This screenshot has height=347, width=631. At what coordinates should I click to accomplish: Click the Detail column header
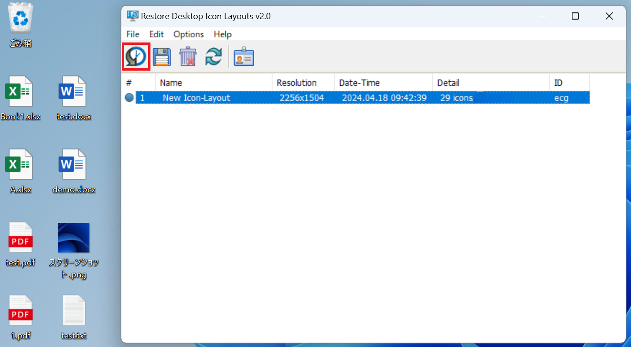point(491,83)
